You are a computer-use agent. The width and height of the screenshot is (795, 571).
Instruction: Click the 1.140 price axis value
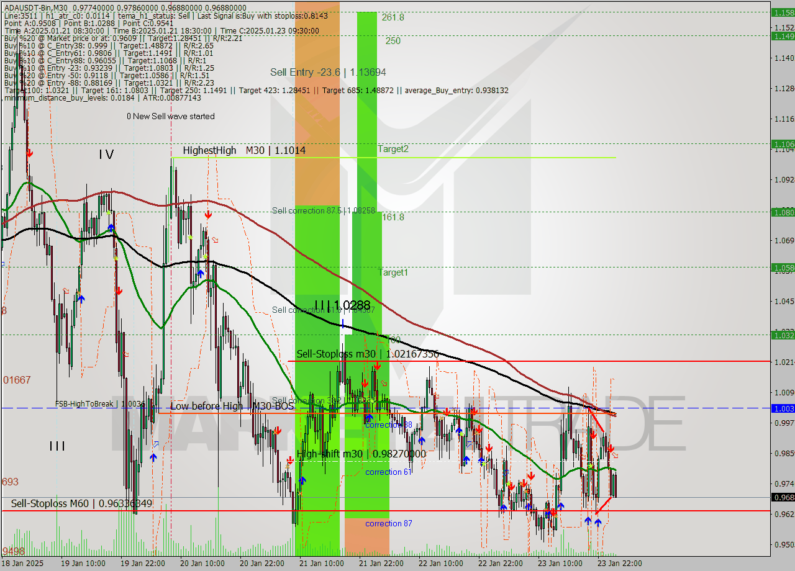[784, 58]
